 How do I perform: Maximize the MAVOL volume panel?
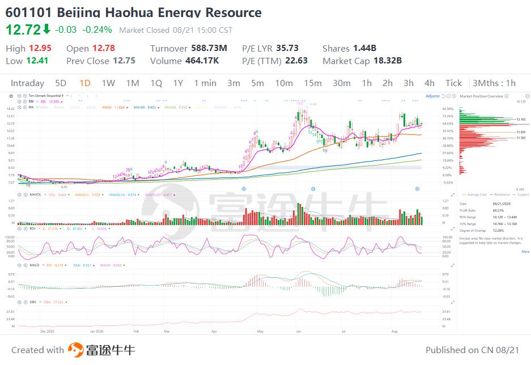coord(453,195)
